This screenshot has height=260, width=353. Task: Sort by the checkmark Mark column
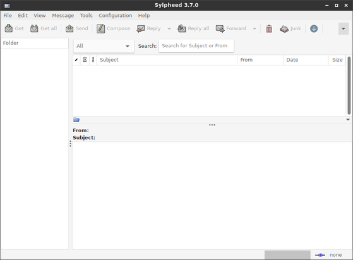76,60
